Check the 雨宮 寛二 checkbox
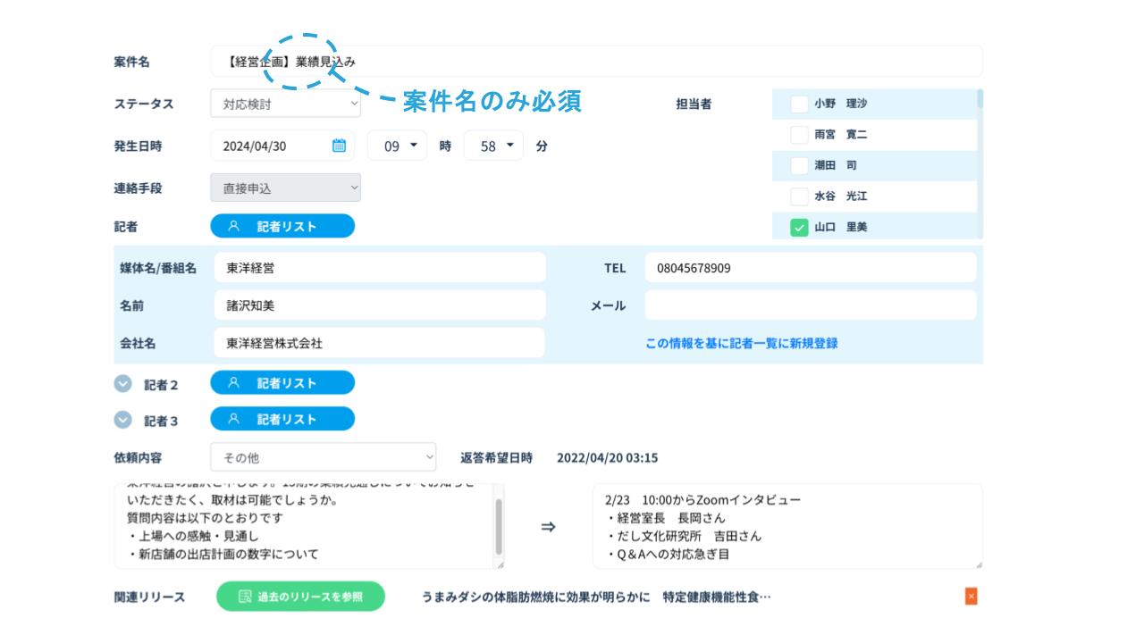1144x643 pixels. (799, 135)
